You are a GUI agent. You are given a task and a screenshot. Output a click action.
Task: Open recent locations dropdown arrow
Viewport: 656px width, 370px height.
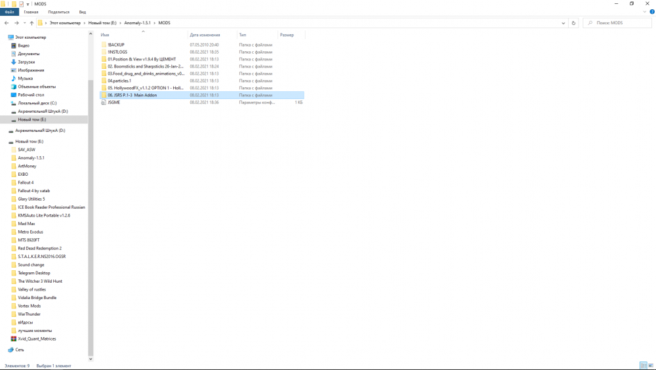(x=24, y=23)
